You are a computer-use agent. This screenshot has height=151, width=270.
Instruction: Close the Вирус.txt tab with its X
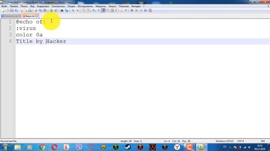click(37, 16)
